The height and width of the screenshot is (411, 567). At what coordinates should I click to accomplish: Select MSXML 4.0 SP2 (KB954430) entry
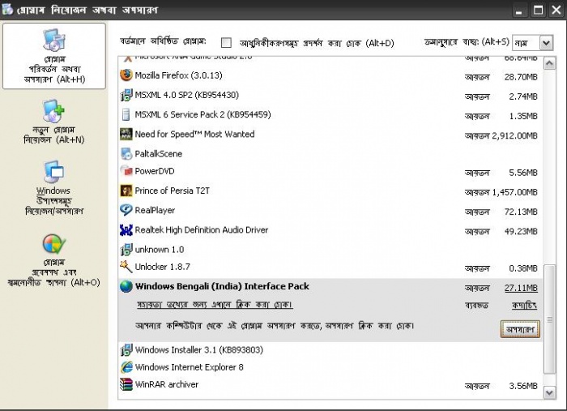click(186, 95)
